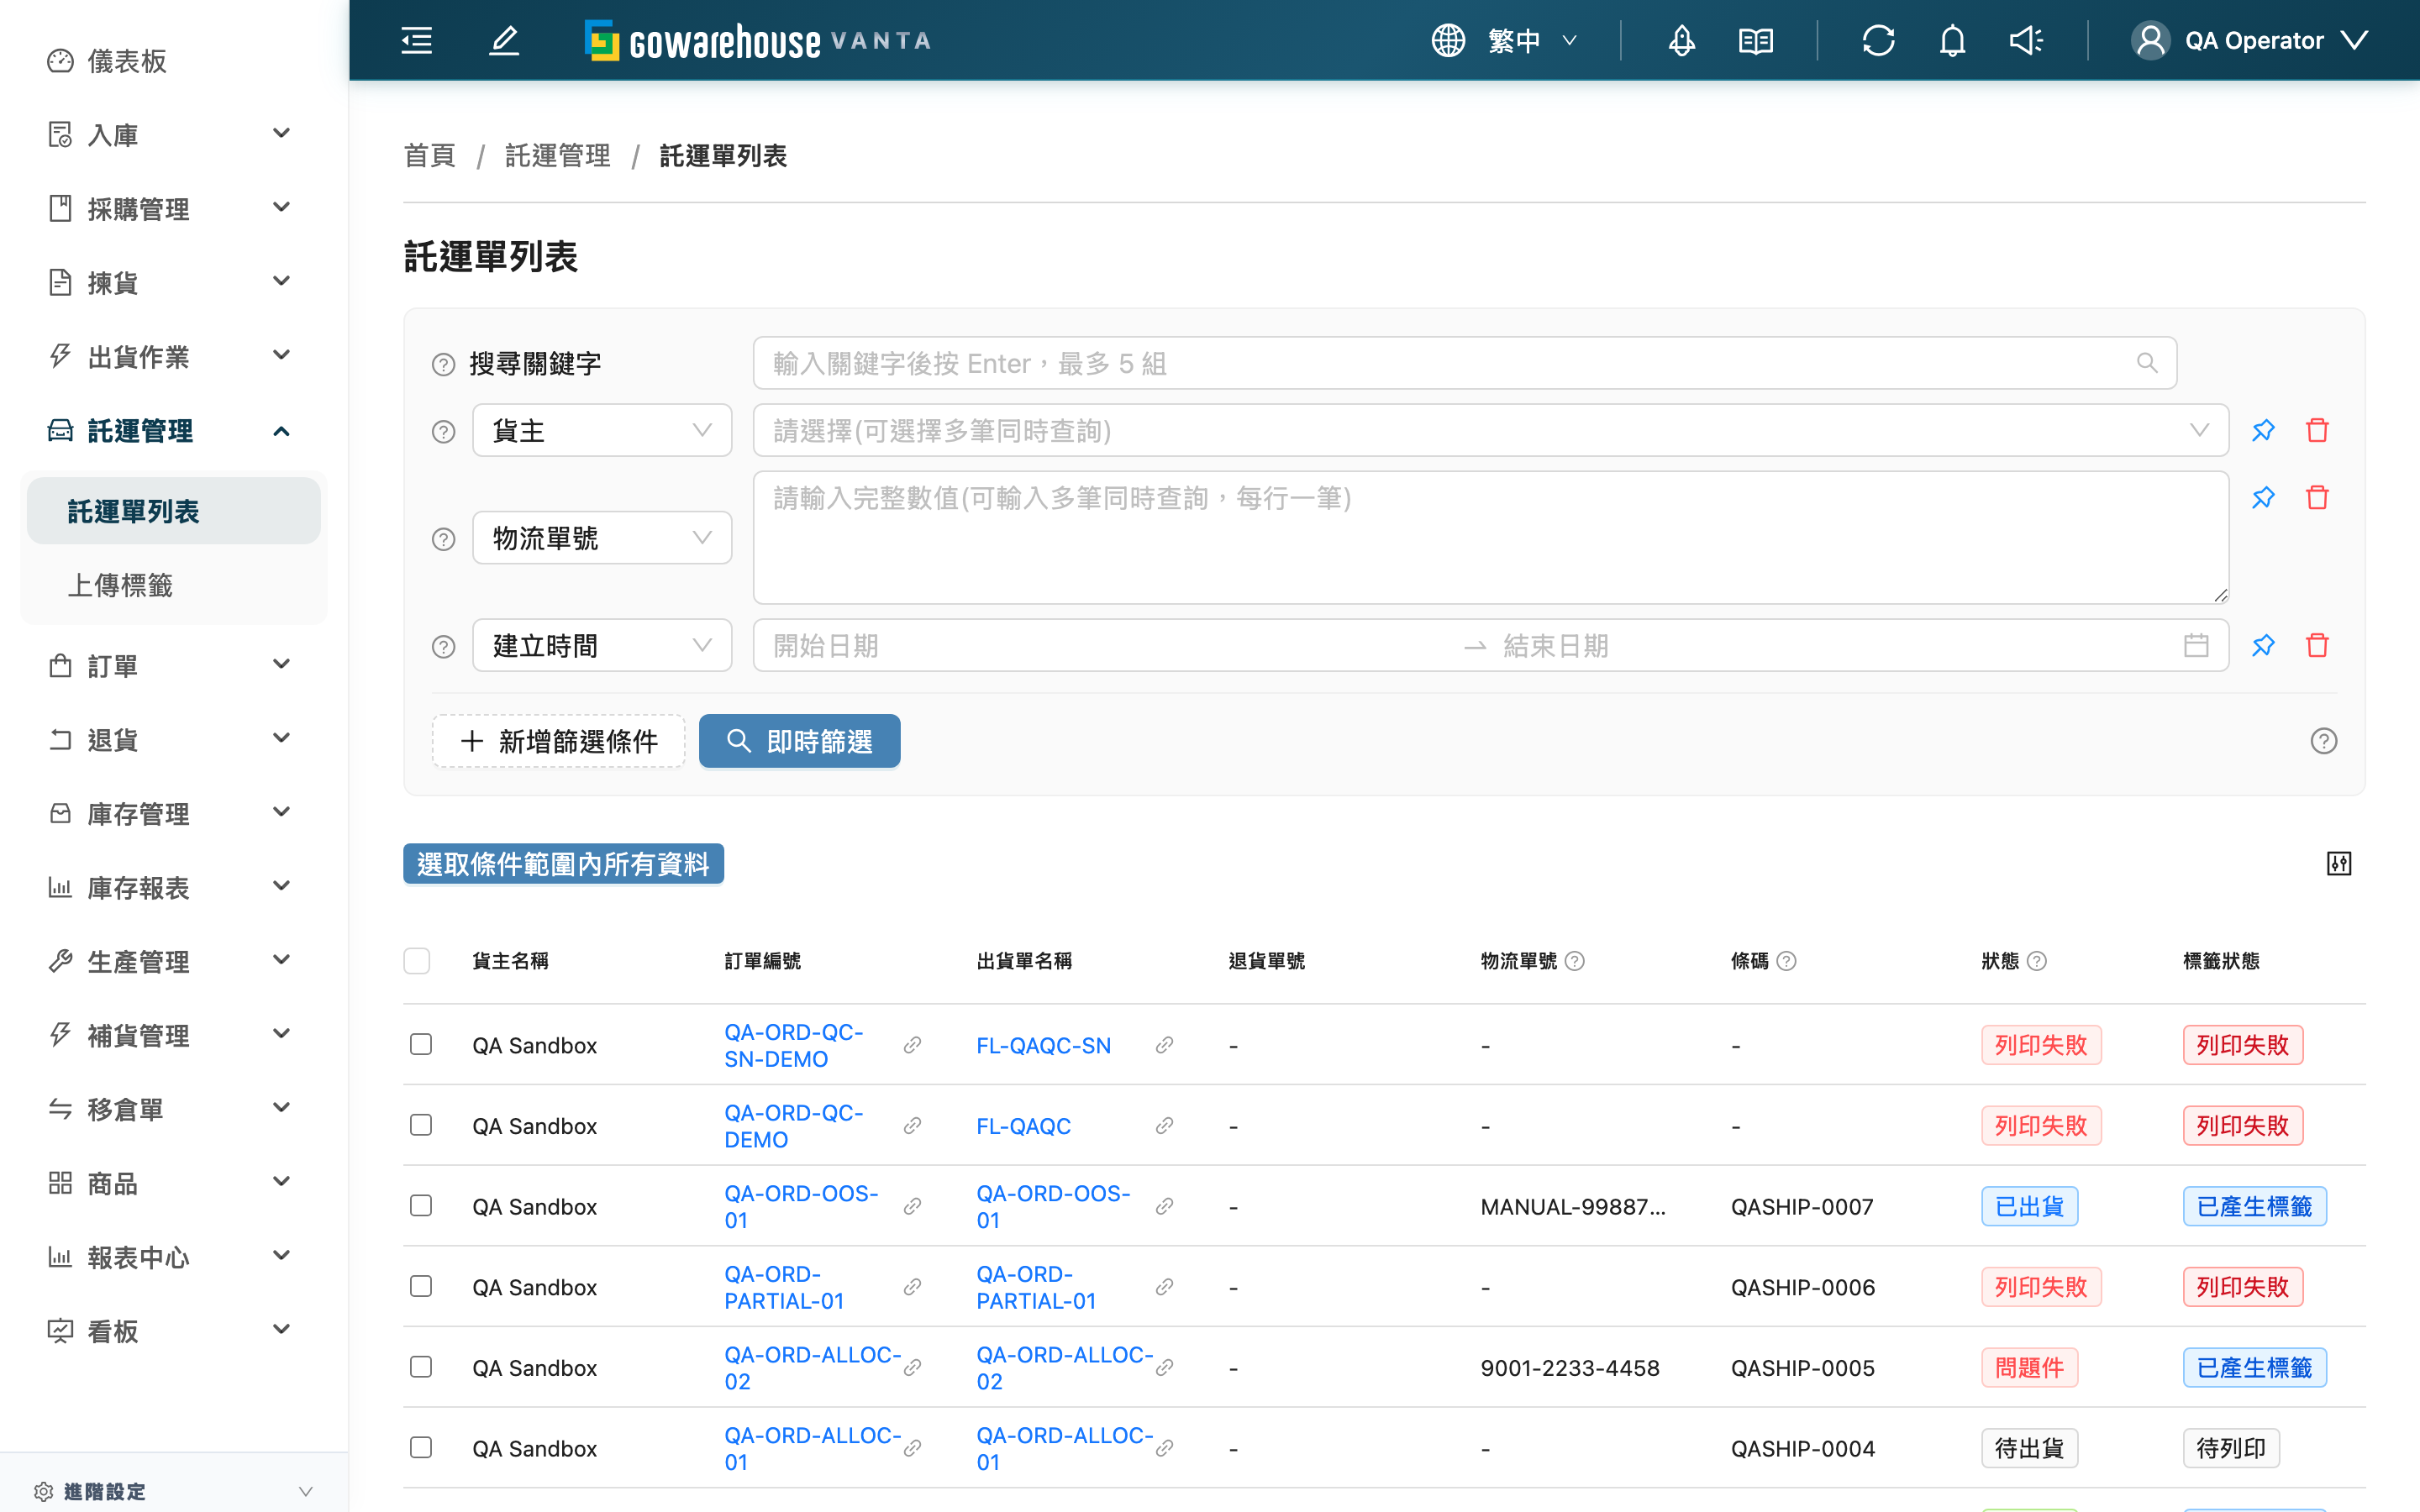Open notifications bell icon
This screenshot has width=2420, height=1512.
tap(1952, 40)
